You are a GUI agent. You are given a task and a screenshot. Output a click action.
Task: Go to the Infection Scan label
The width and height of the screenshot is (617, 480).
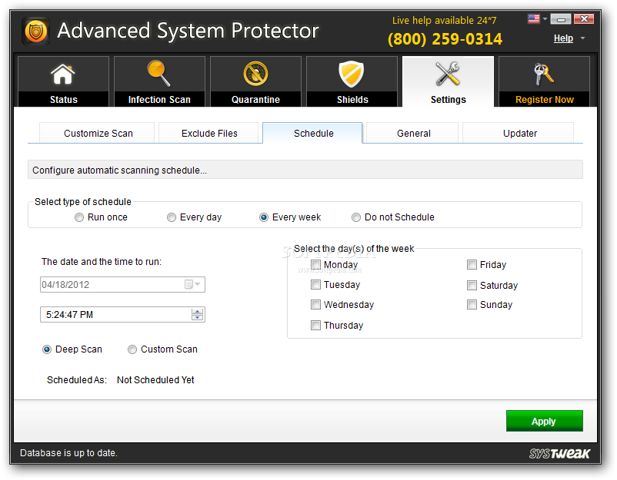tap(159, 100)
